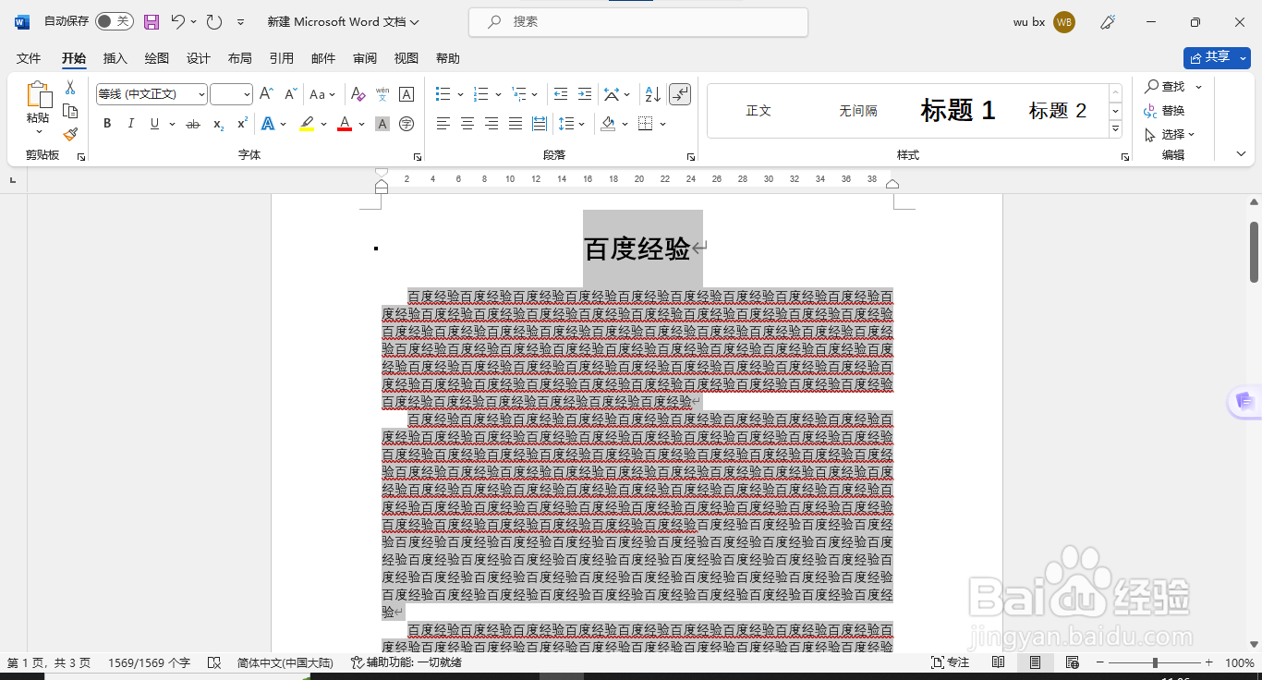Screen dimensions: 1262x680
Task: Increase paragraph indent
Action: click(584, 94)
